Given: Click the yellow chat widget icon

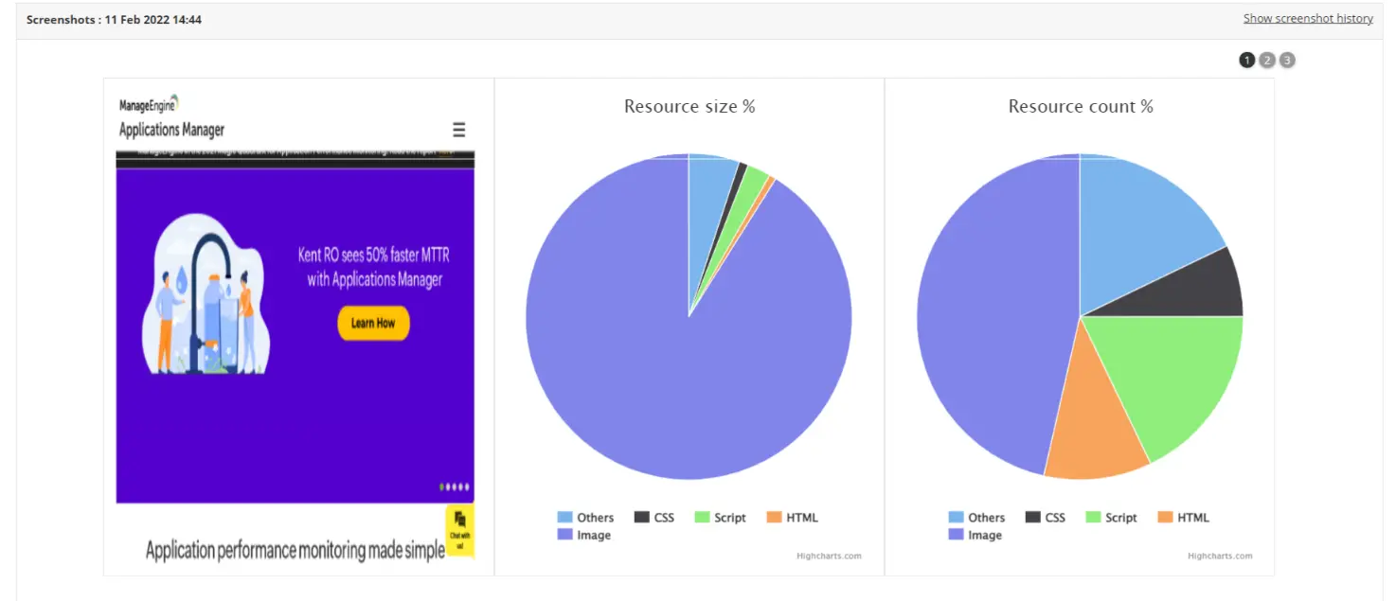Looking at the screenshot, I should coord(459,530).
